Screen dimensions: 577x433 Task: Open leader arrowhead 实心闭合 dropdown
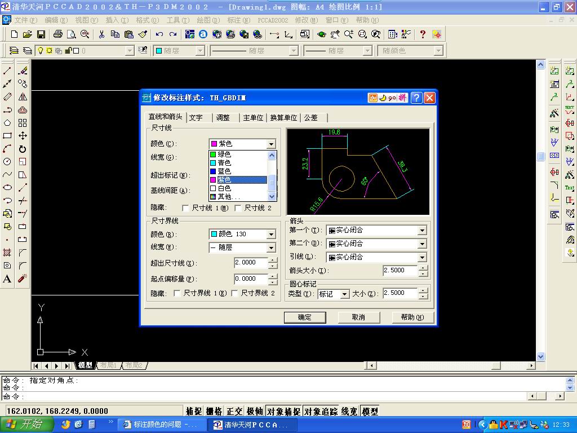422,257
